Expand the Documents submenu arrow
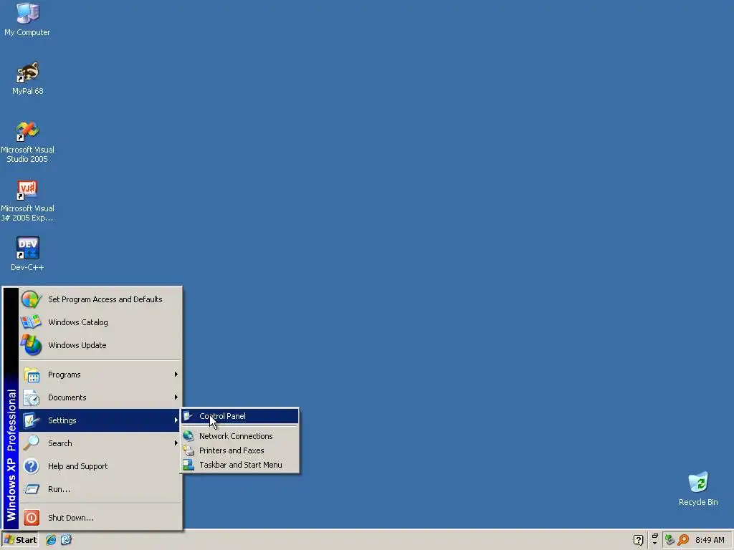The image size is (734, 550). pos(176,397)
